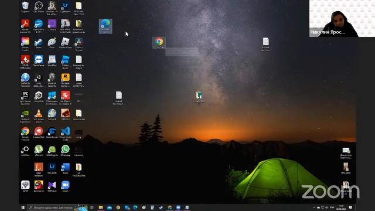Screen dimensions: 375x211
Task: Launch Zoom from desktop shortcut
Action: (x=65, y=186)
